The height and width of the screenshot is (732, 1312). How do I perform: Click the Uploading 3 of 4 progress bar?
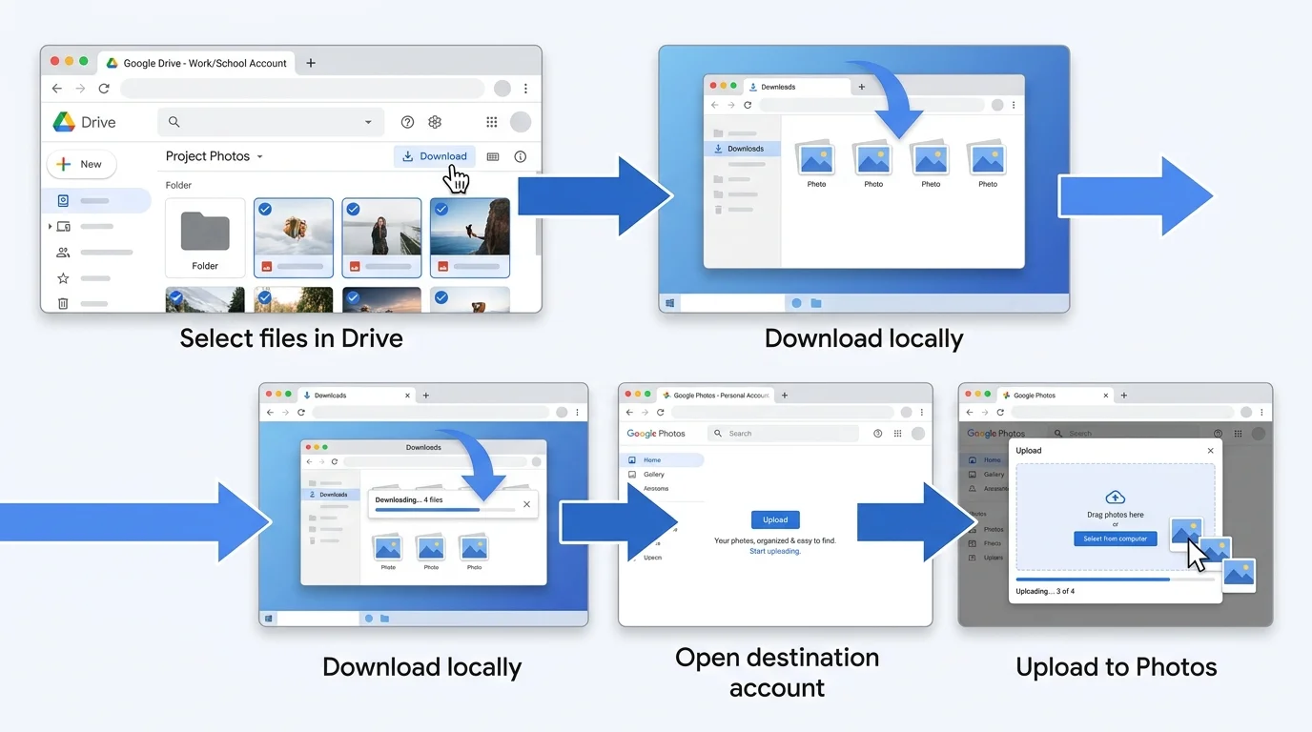(x=1116, y=579)
